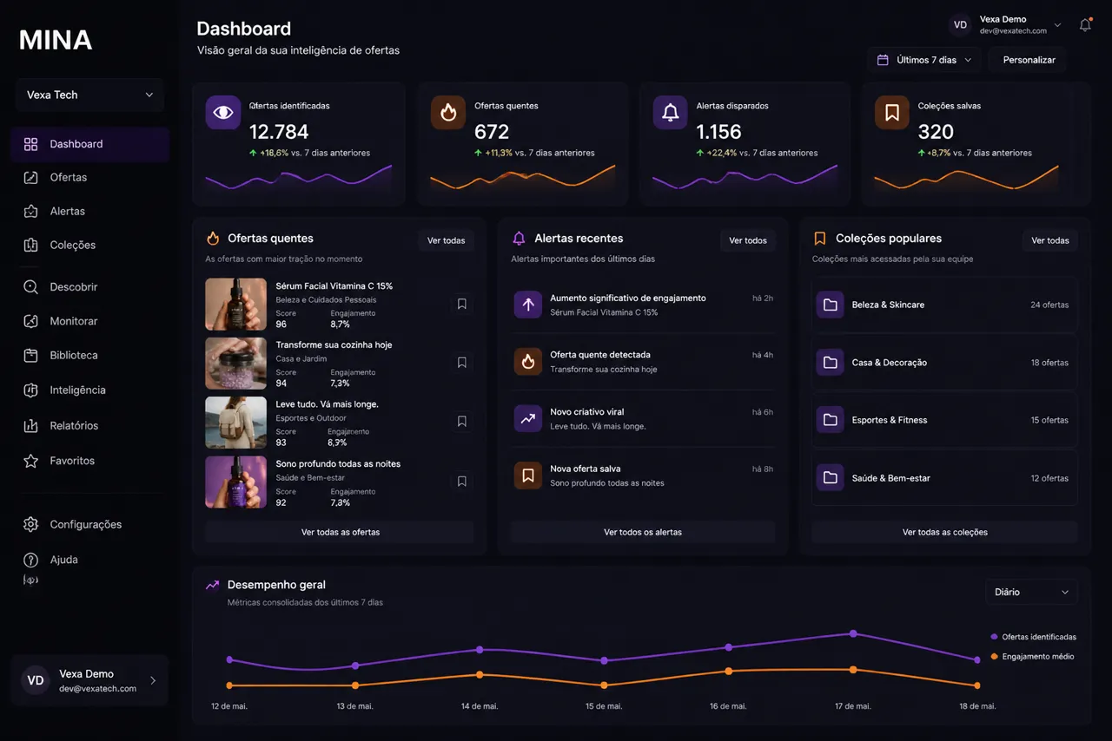Open the Diário interval dropdown
The width and height of the screenshot is (1112, 741).
tap(1031, 592)
